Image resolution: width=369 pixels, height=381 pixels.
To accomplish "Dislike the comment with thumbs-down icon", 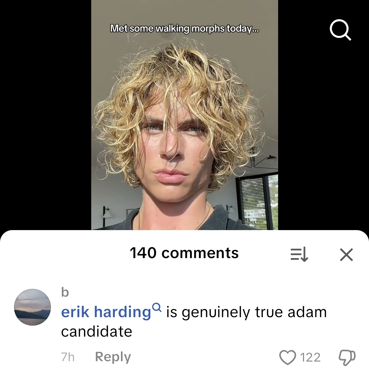I will (347, 357).
